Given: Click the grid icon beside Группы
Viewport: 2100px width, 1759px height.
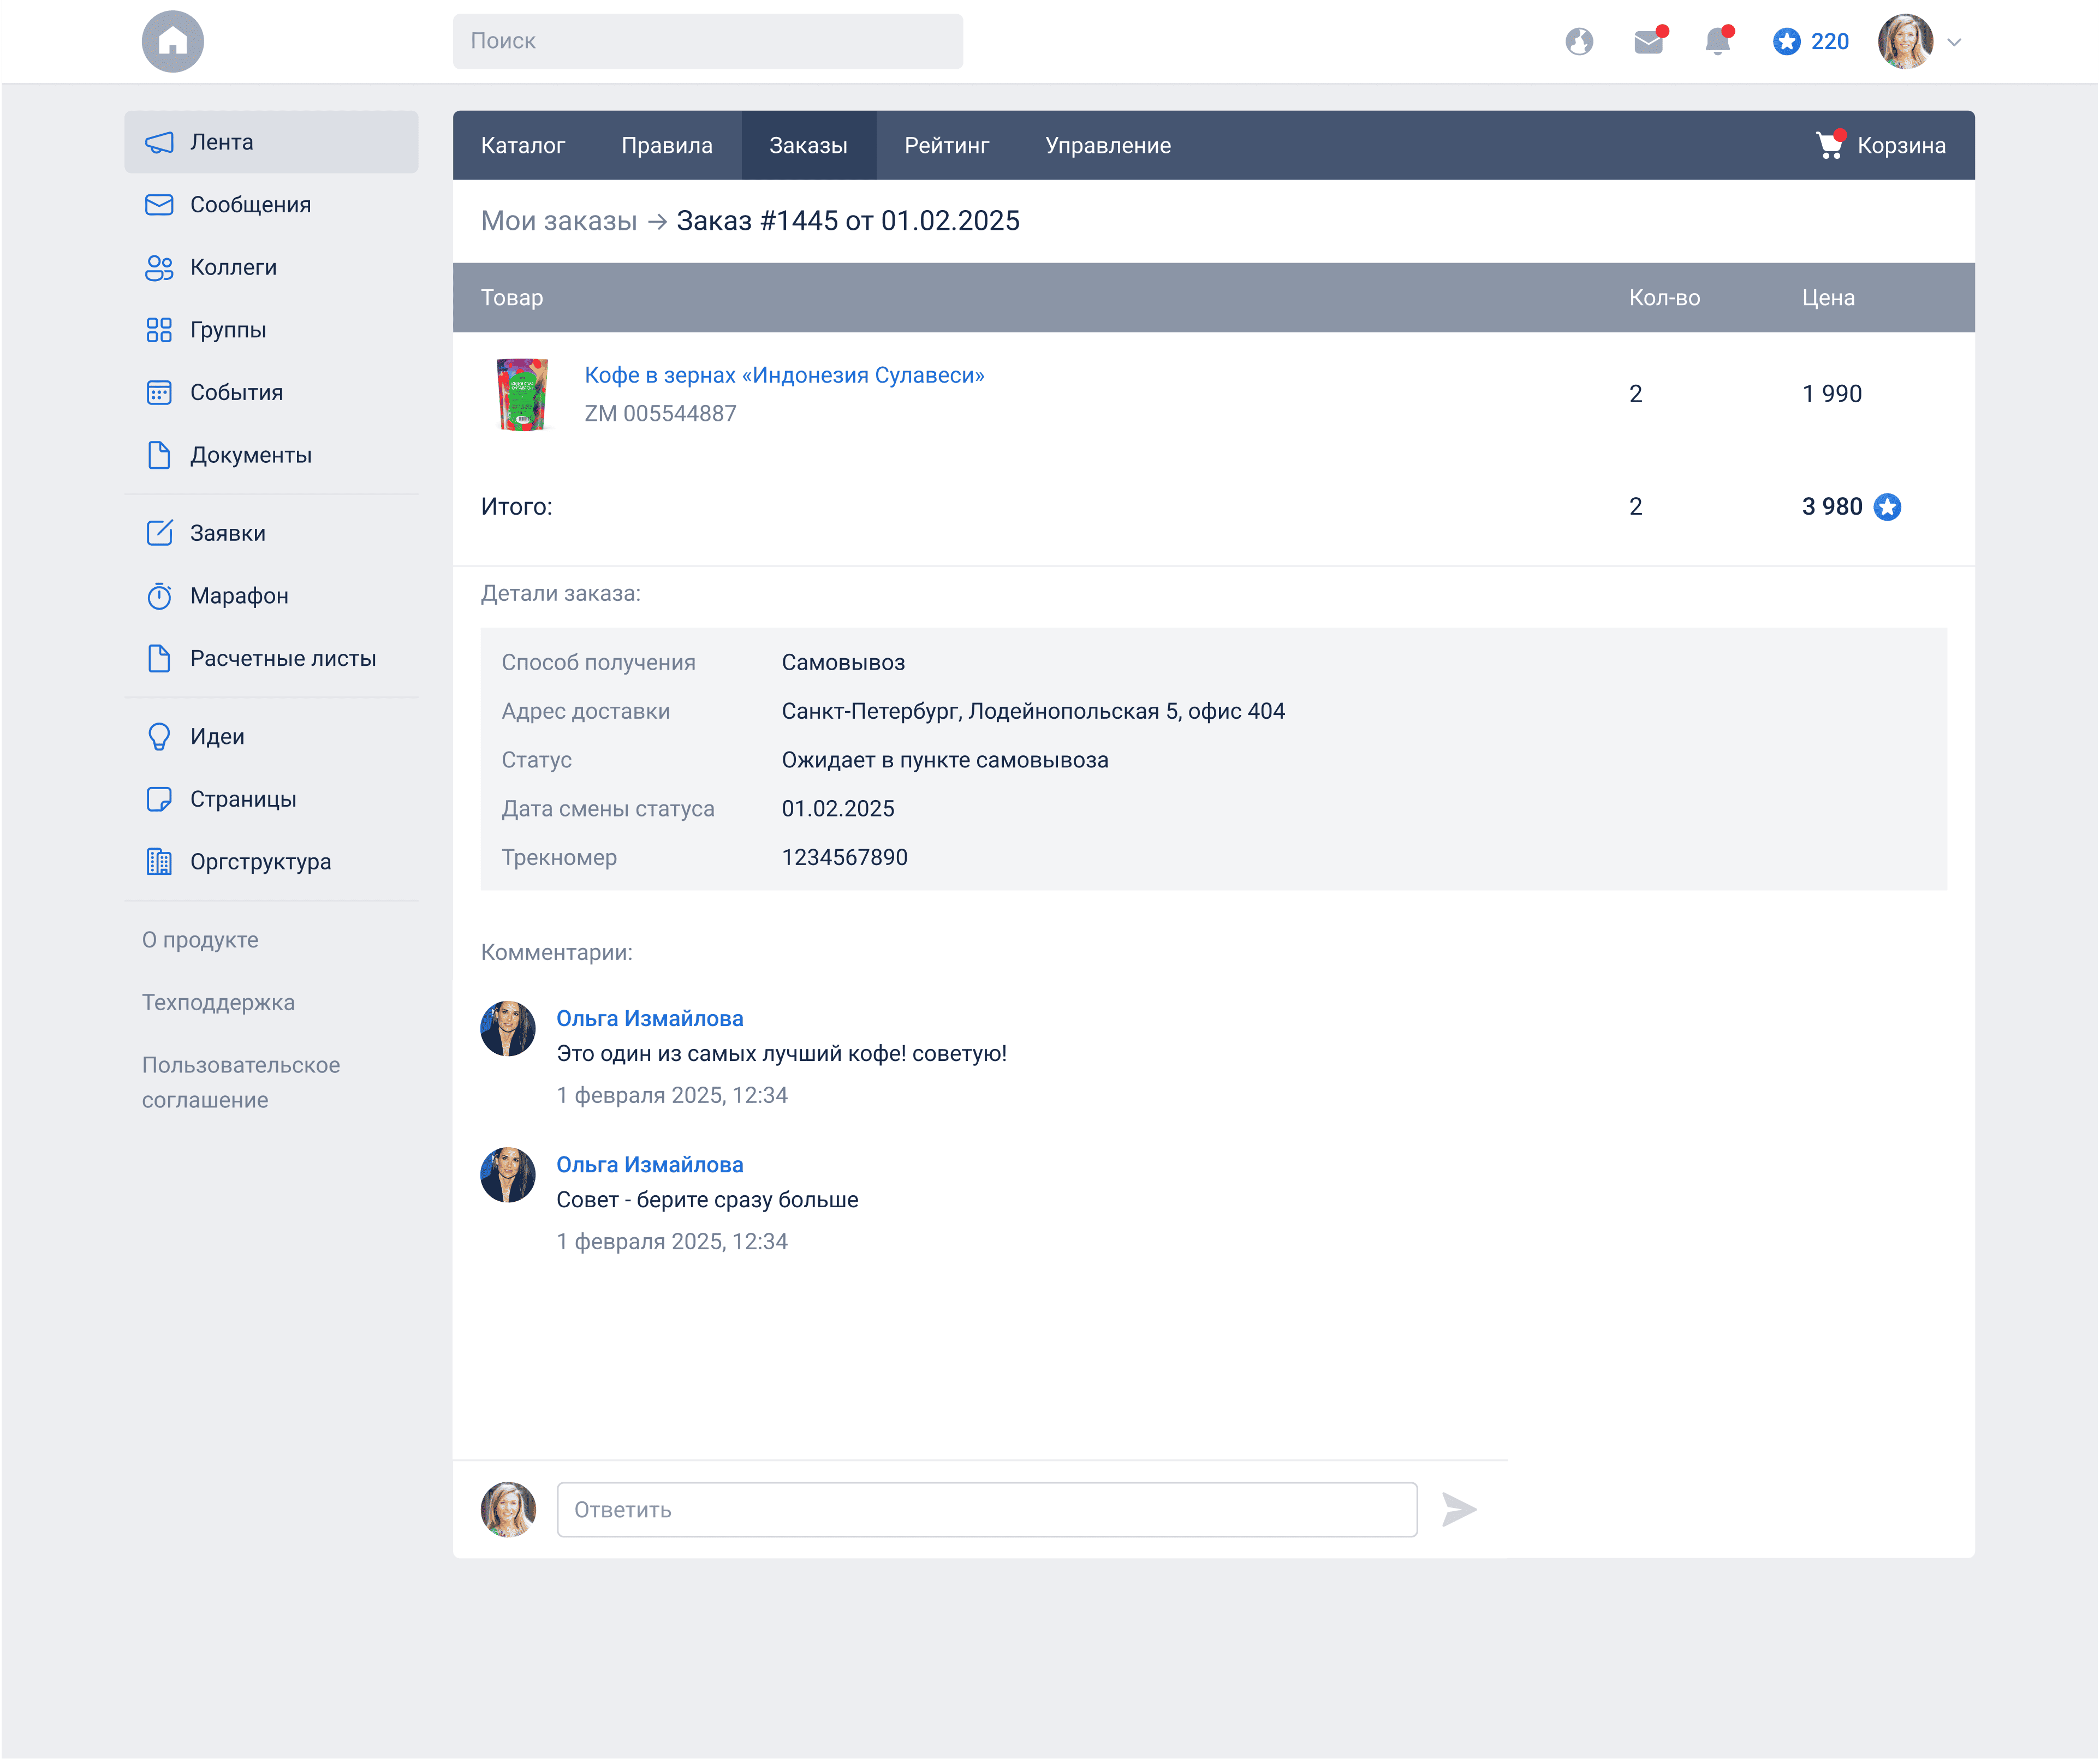Looking at the screenshot, I should tap(159, 330).
